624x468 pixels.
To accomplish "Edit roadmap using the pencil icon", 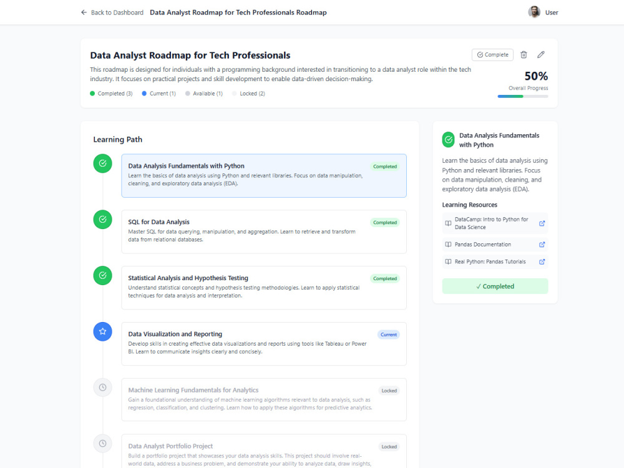I will click(541, 54).
